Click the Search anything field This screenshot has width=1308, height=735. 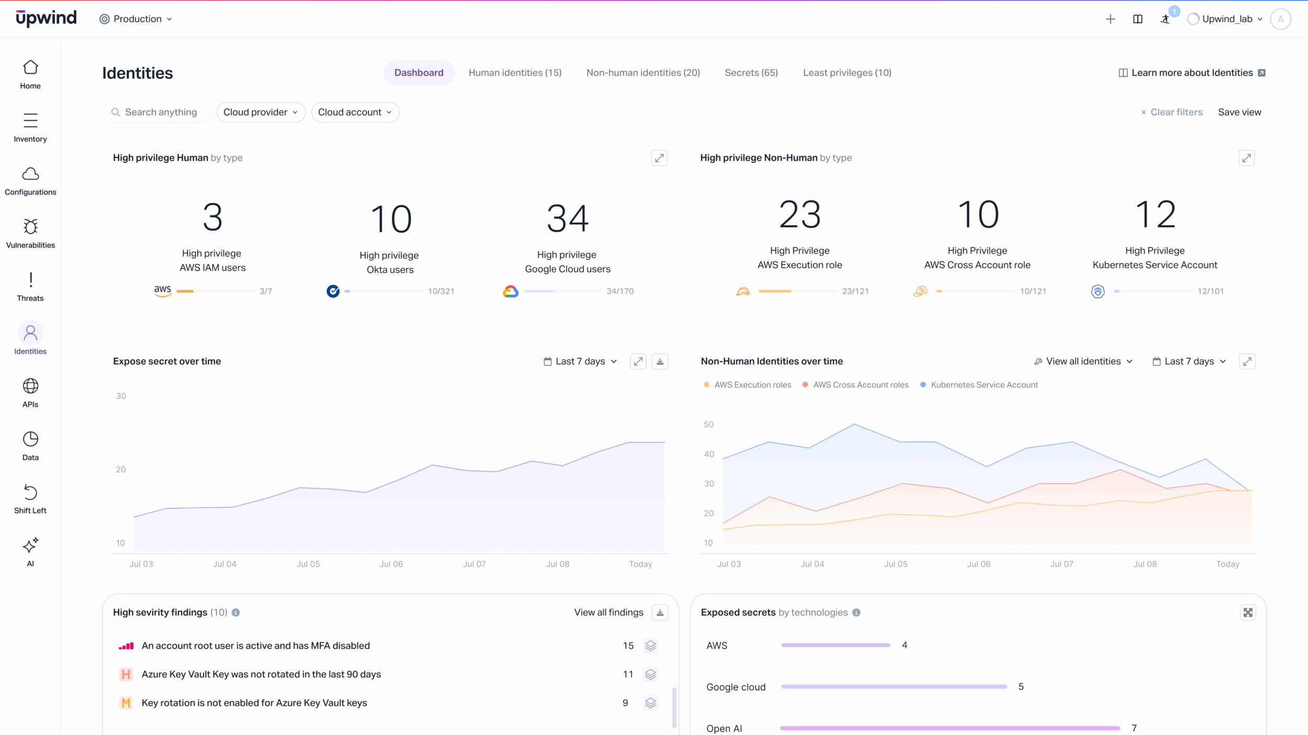click(x=157, y=112)
